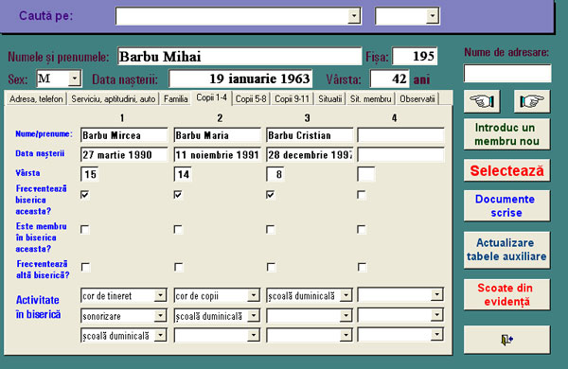This screenshot has height=369, width=568.
Task: Uncheck church attendance for Barbu Cristian
Action: point(270,195)
